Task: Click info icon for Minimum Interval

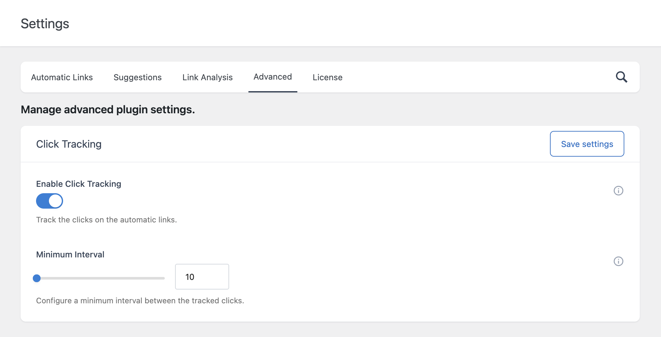Action: [x=618, y=261]
